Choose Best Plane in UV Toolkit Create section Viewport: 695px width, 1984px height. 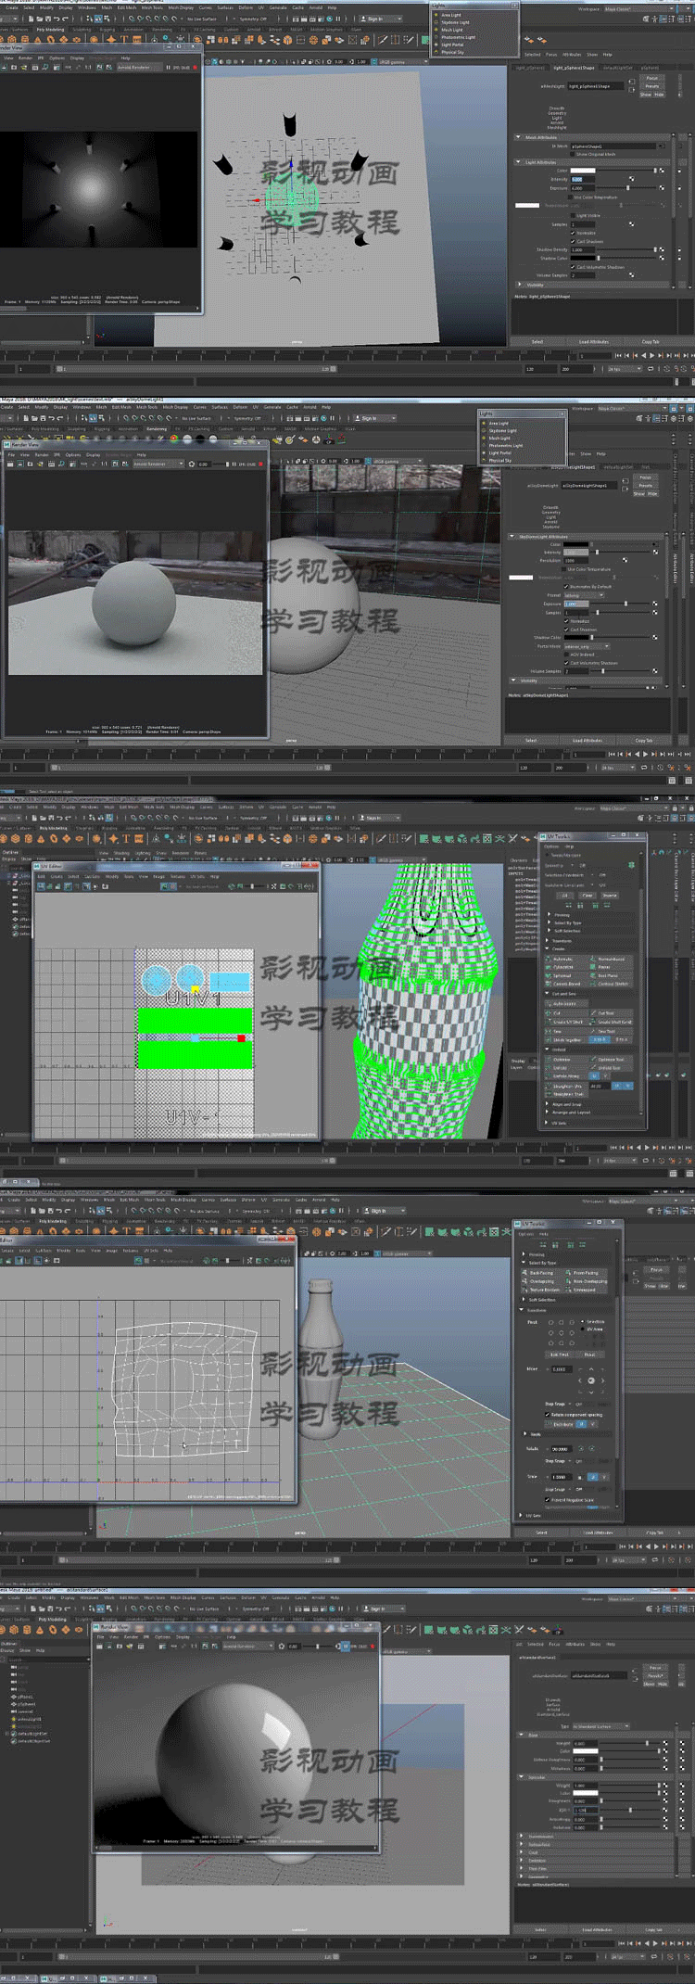(612, 975)
